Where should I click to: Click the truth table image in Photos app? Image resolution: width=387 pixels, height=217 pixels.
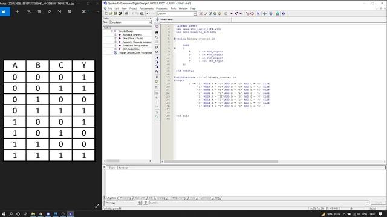[x=49, y=110]
